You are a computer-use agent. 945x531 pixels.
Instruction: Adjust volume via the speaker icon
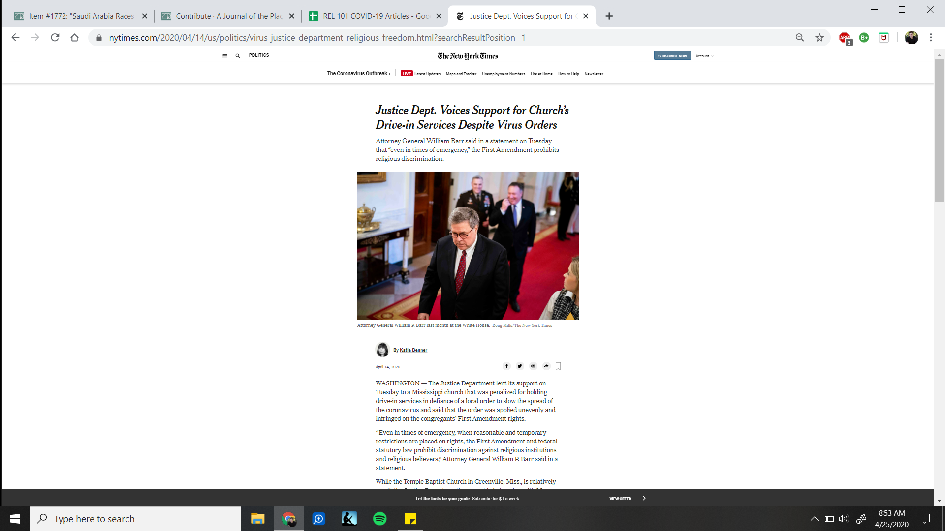(844, 519)
